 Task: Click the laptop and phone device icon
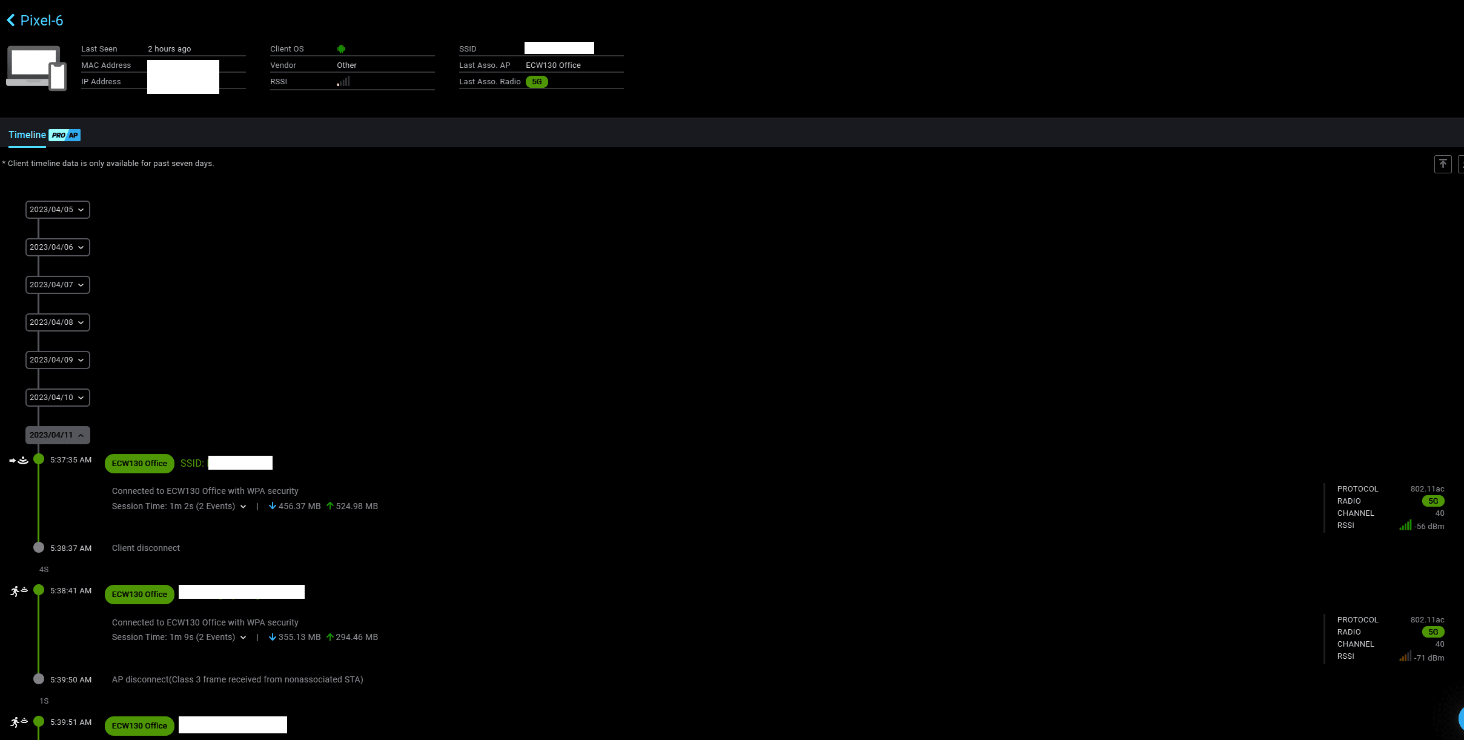point(36,68)
